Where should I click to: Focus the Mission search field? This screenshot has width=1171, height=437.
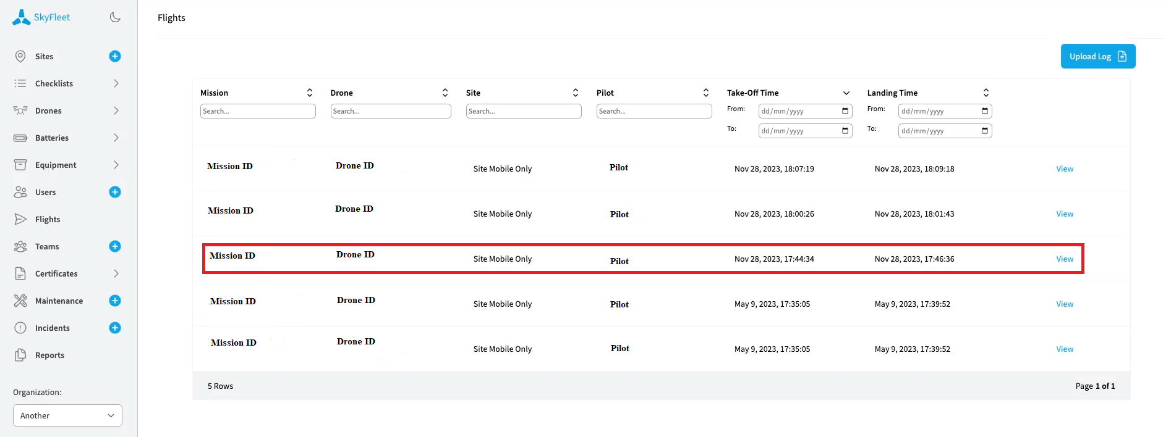coord(258,111)
